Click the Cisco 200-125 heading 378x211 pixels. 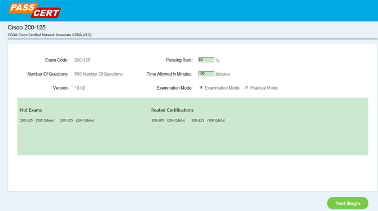(x=27, y=28)
